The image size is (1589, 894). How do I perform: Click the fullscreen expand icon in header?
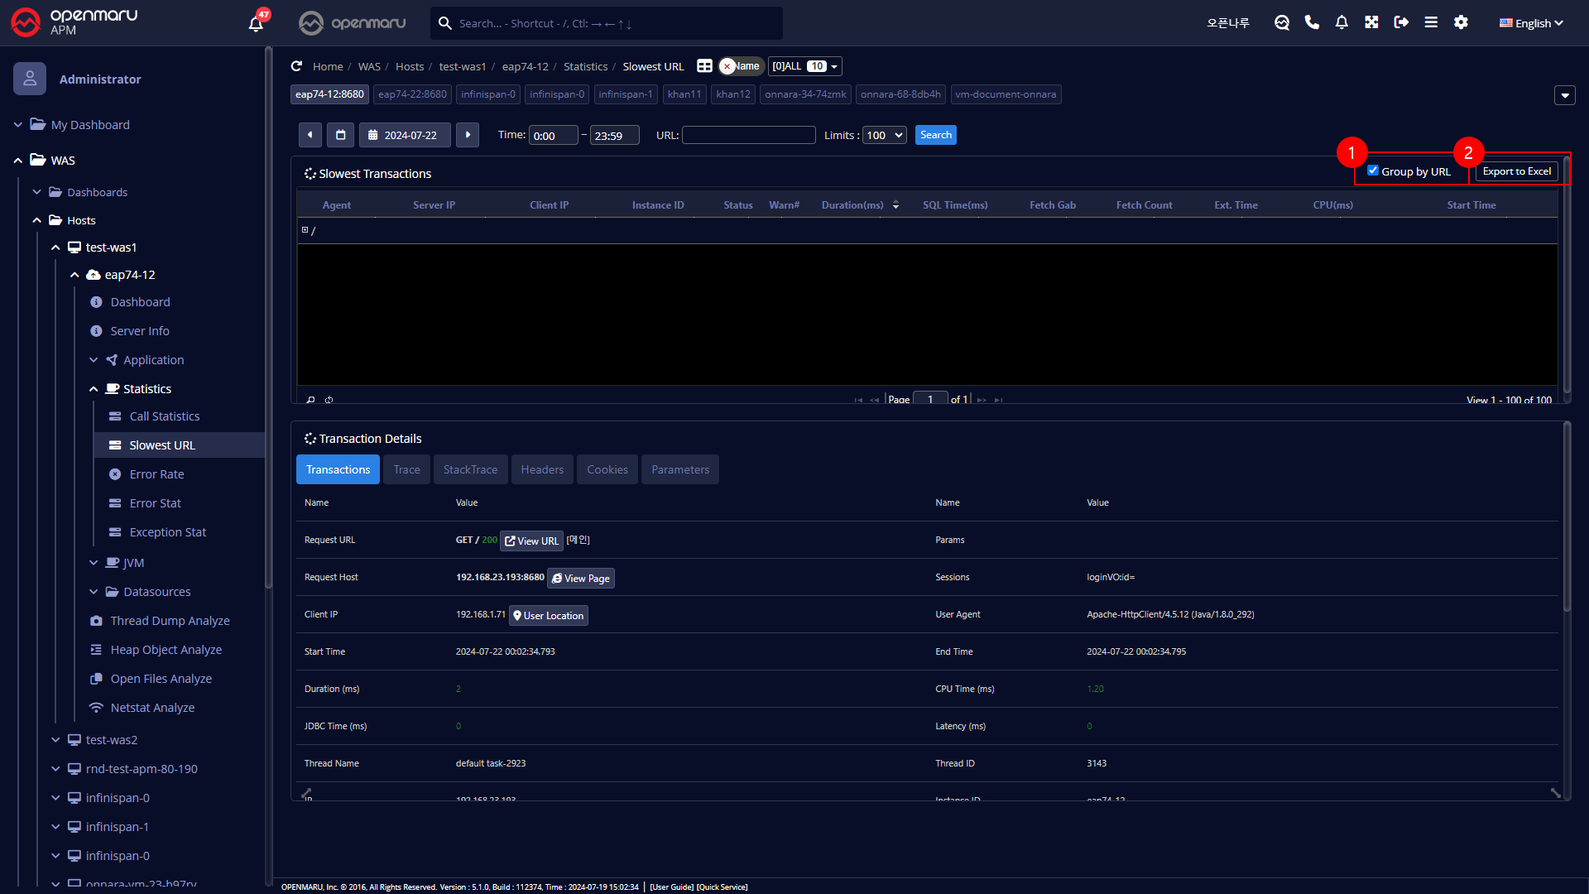(1371, 22)
